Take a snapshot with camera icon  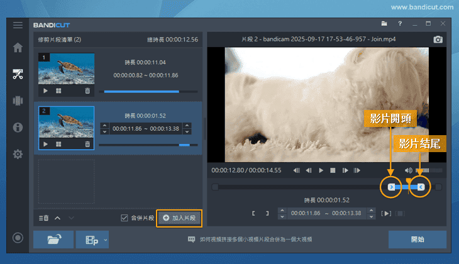click(x=438, y=40)
